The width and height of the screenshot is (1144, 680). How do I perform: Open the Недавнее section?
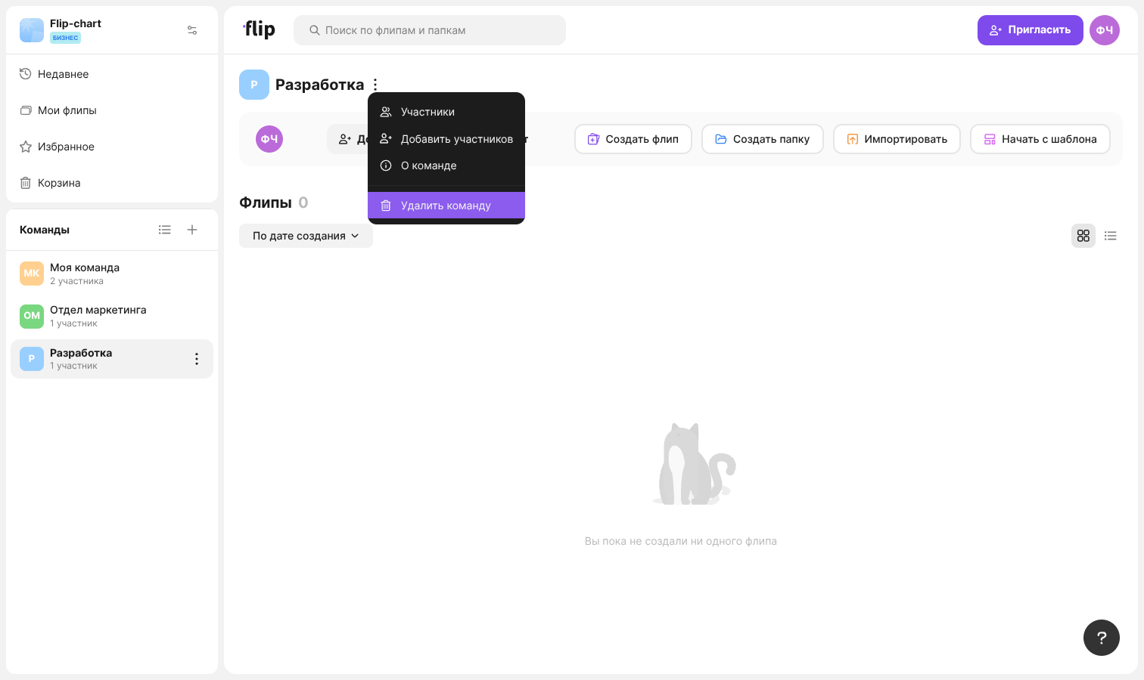(112, 74)
